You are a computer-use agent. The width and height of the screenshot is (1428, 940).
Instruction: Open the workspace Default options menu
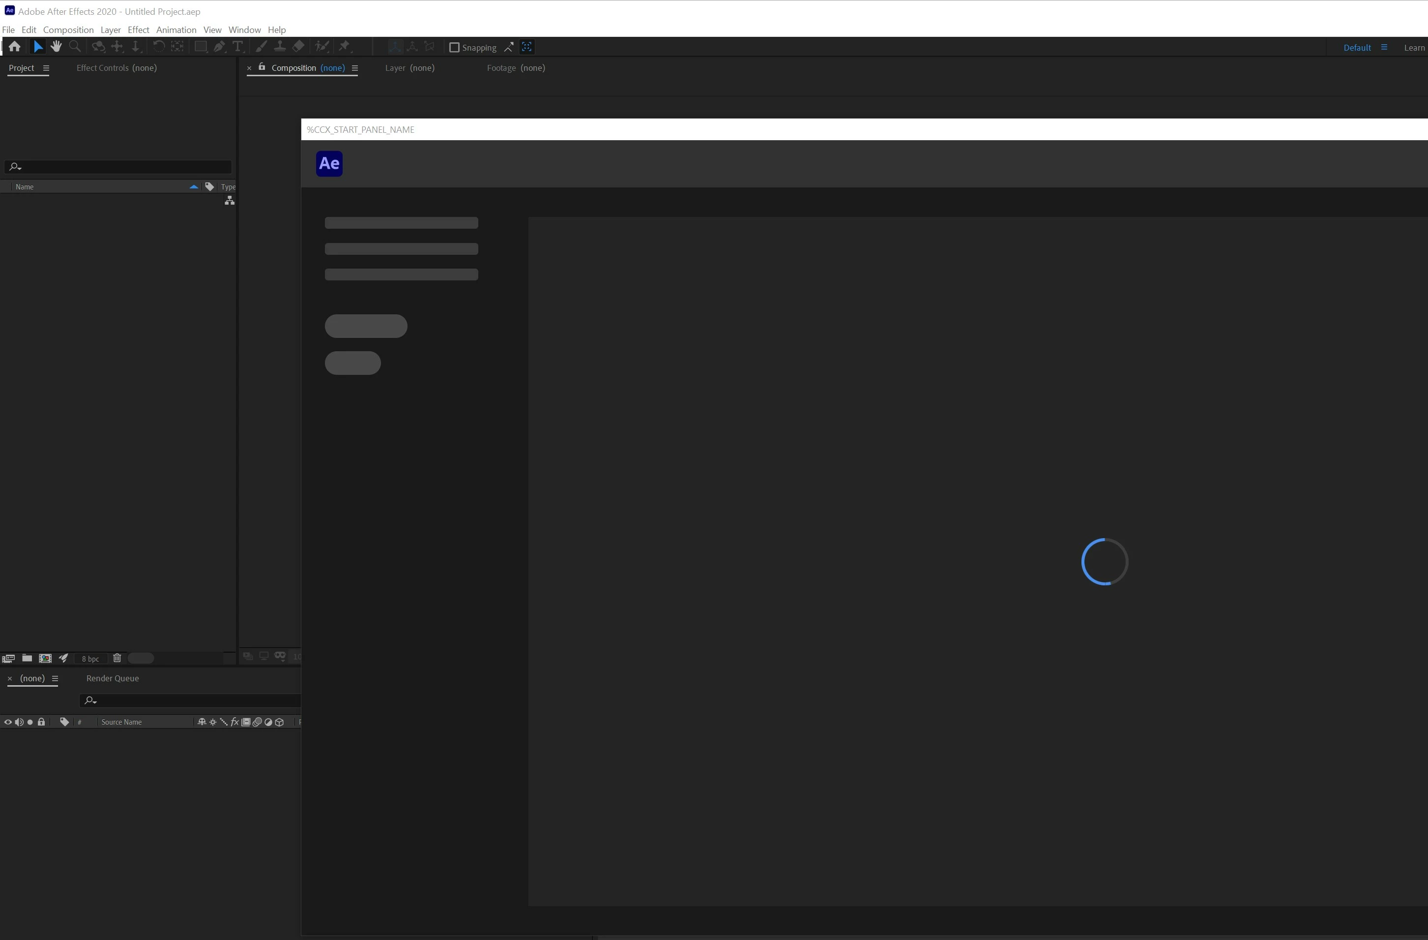point(1384,47)
